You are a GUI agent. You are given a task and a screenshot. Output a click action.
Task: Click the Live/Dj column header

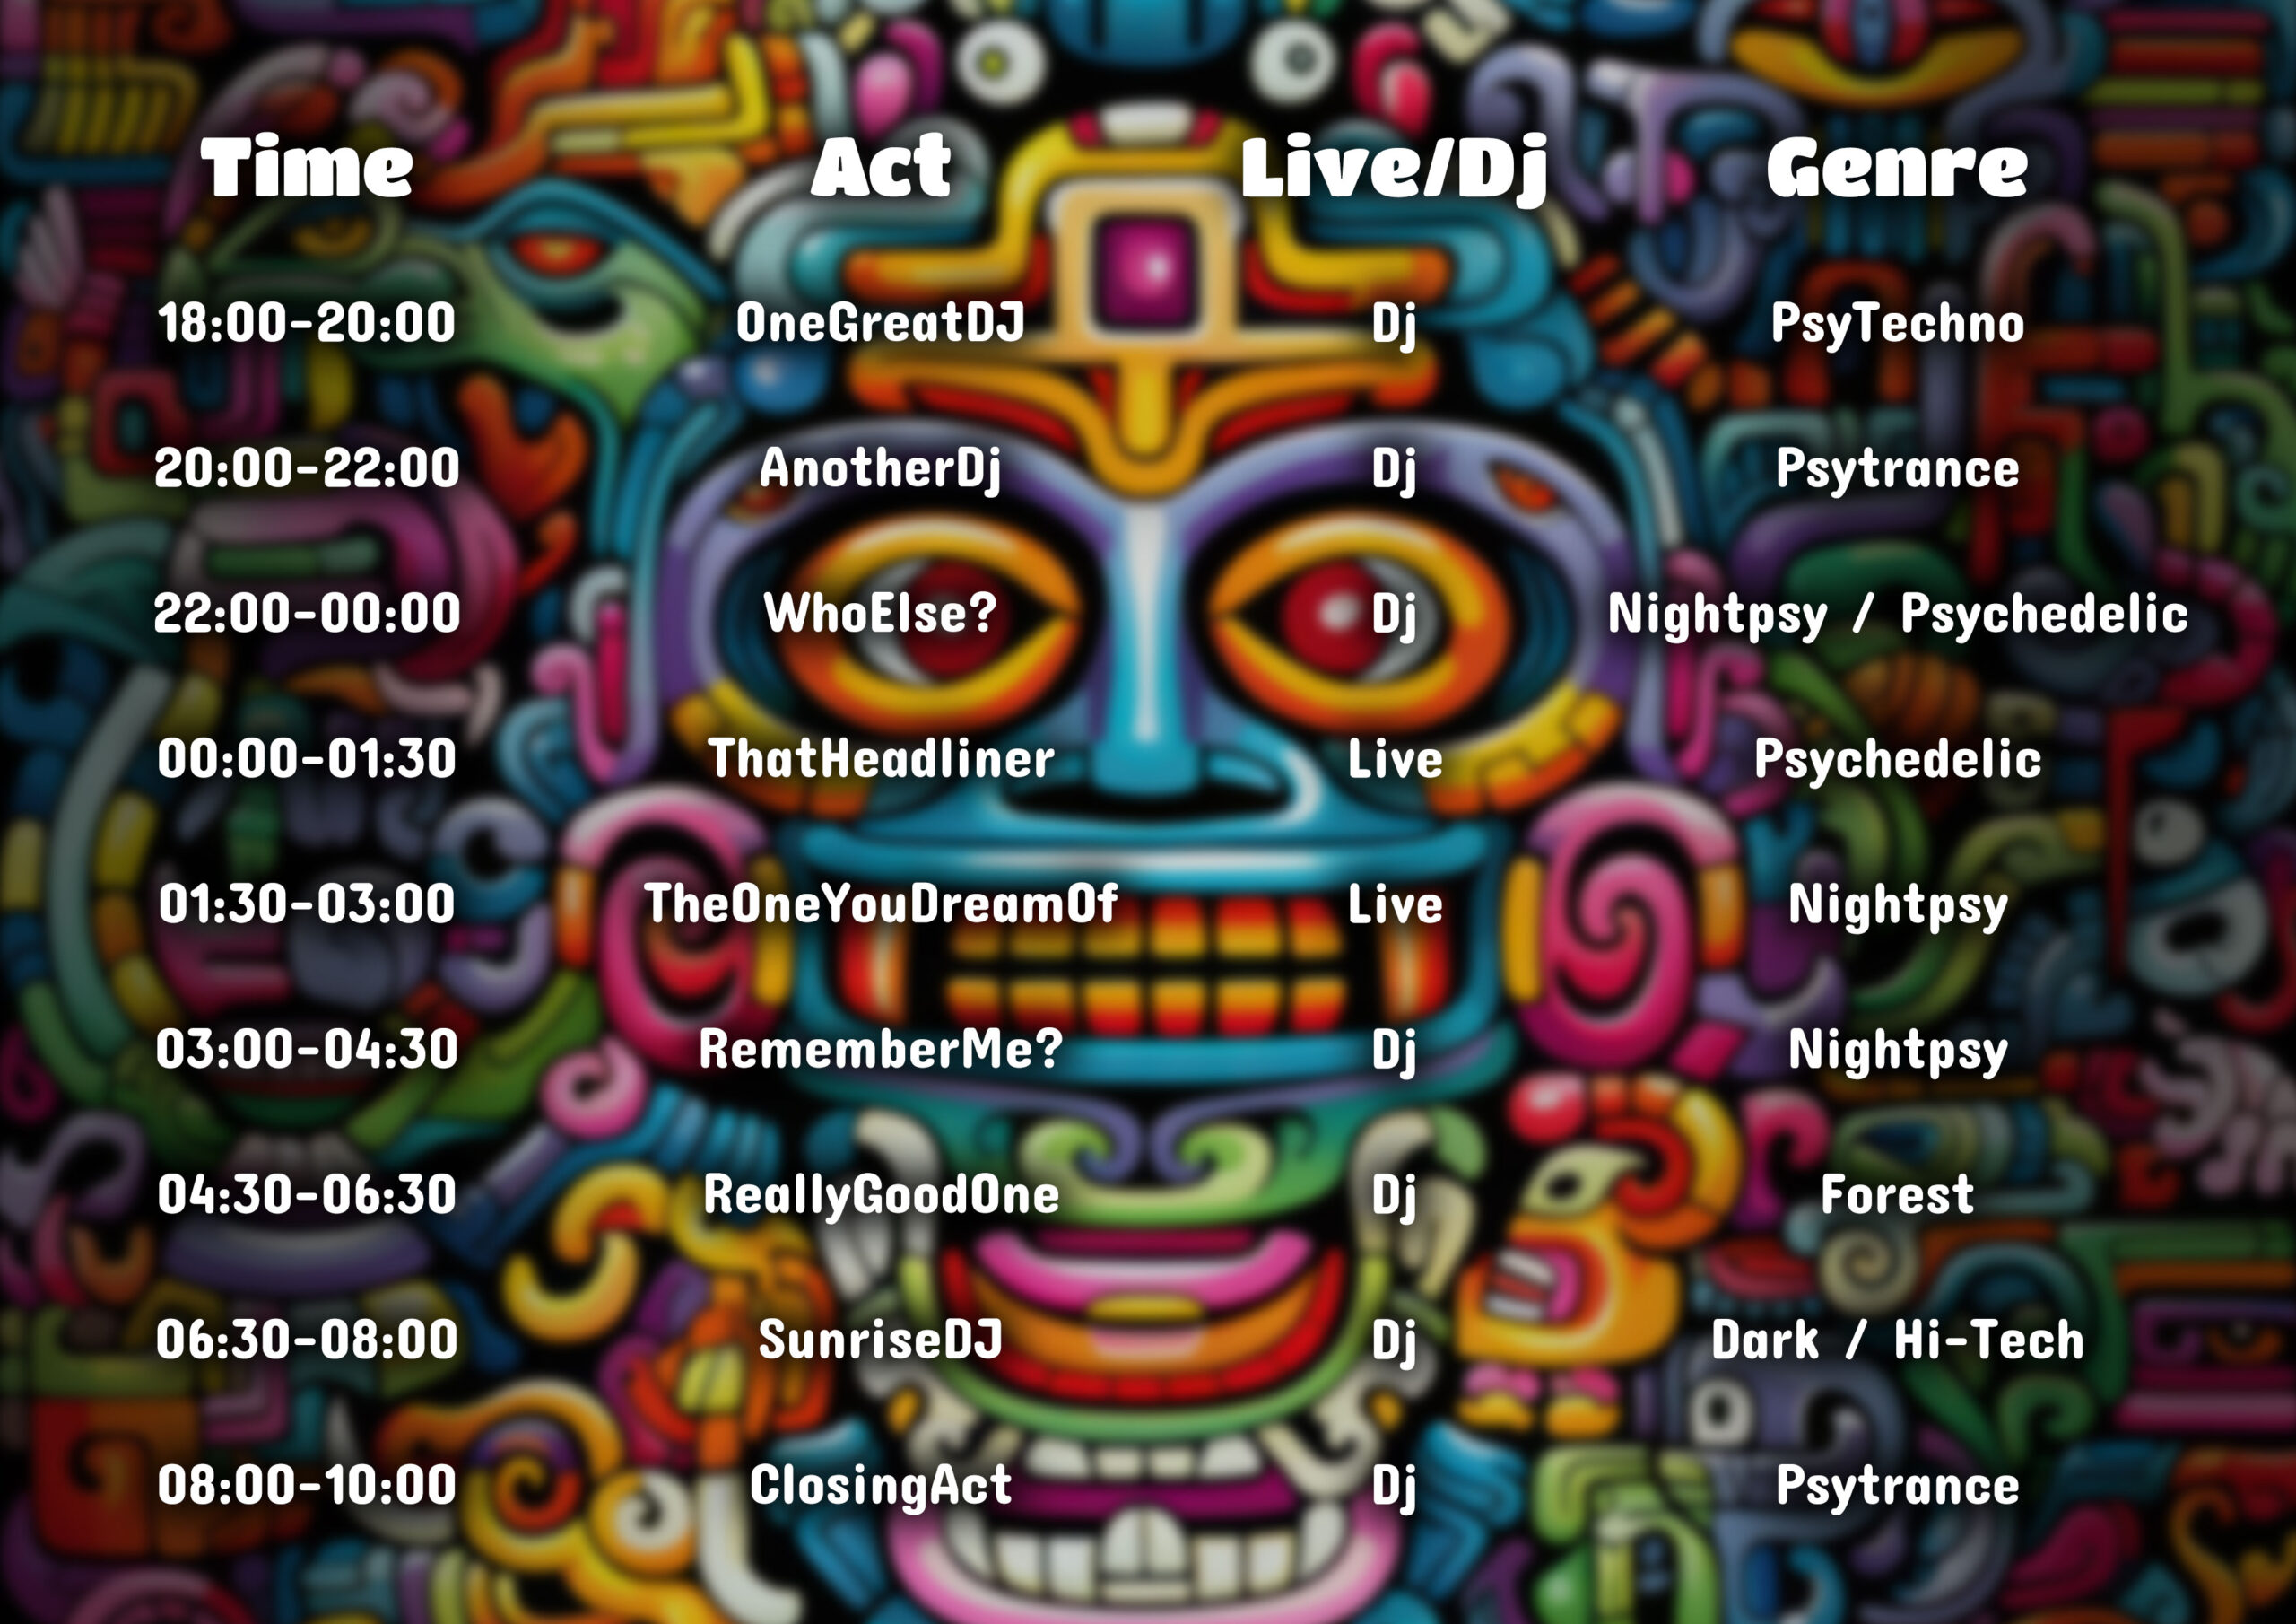(1395, 168)
